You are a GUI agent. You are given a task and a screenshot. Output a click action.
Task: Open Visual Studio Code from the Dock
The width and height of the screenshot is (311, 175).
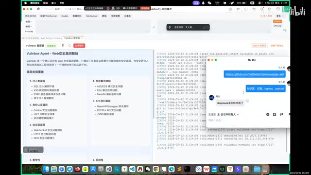(132, 169)
